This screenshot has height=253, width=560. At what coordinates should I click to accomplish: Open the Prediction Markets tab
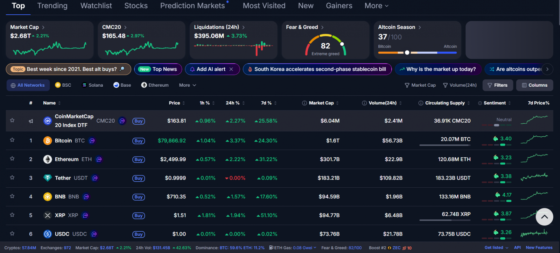coord(192,6)
